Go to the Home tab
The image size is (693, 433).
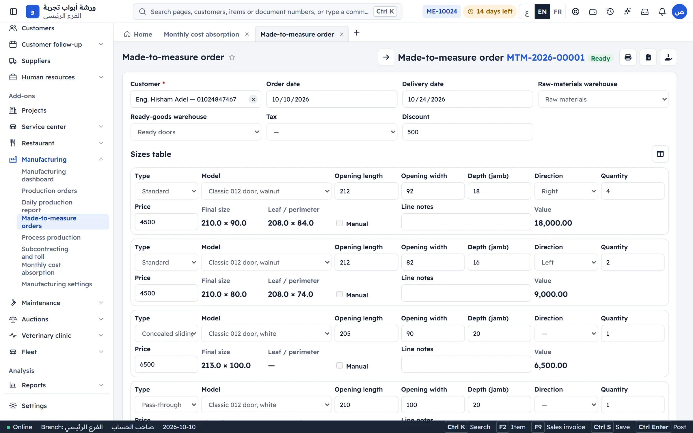(138, 34)
